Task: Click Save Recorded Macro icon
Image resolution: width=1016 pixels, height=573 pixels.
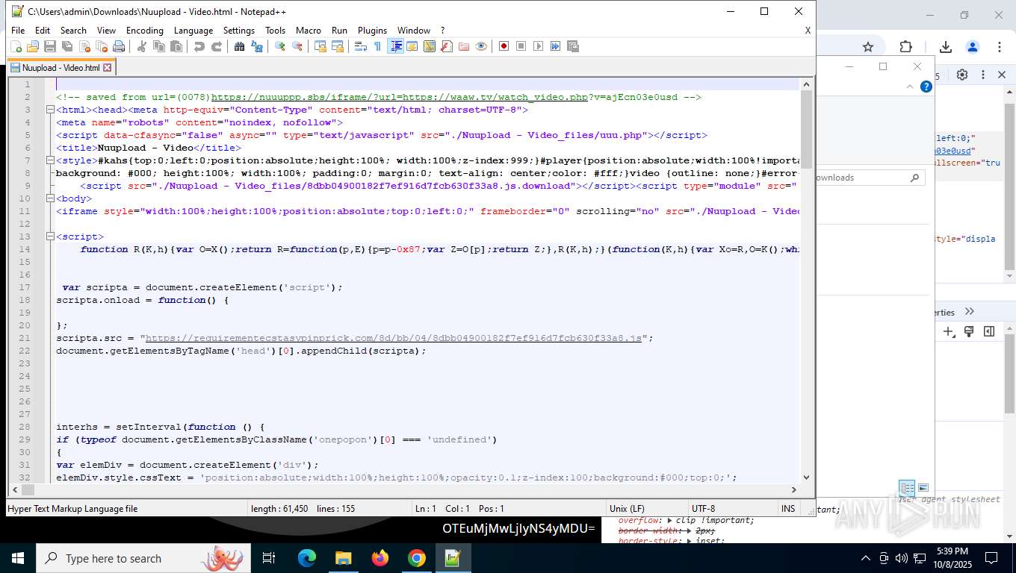Action: tap(573, 46)
